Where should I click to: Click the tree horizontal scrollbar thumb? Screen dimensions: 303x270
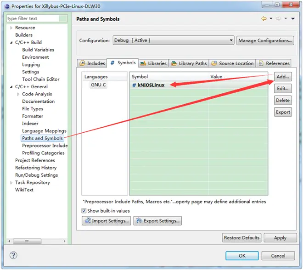pos(27,241)
